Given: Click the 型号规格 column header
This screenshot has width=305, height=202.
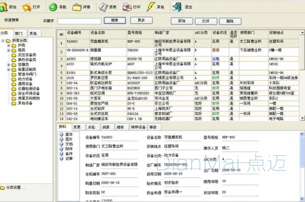Looking at the screenshot, I should coord(140,34).
